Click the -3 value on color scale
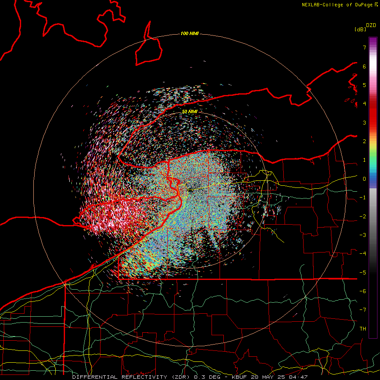The image size is (380, 380). click(x=363, y=235)
